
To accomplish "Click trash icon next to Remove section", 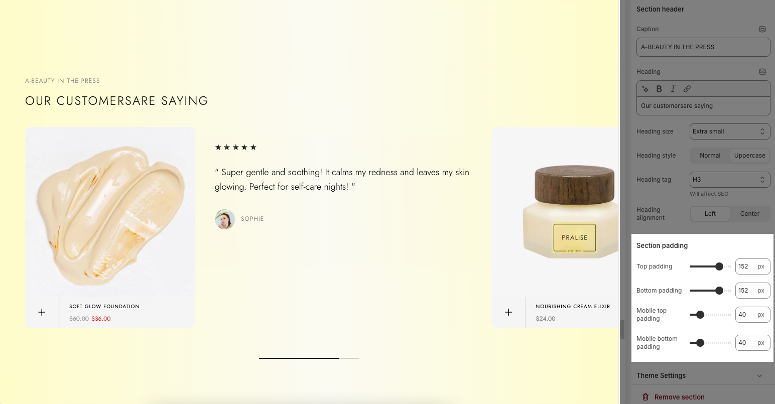I will pos(645,397).
